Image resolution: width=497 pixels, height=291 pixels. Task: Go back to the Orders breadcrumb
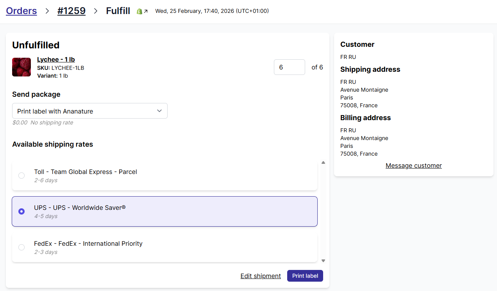tap(21, 11)
